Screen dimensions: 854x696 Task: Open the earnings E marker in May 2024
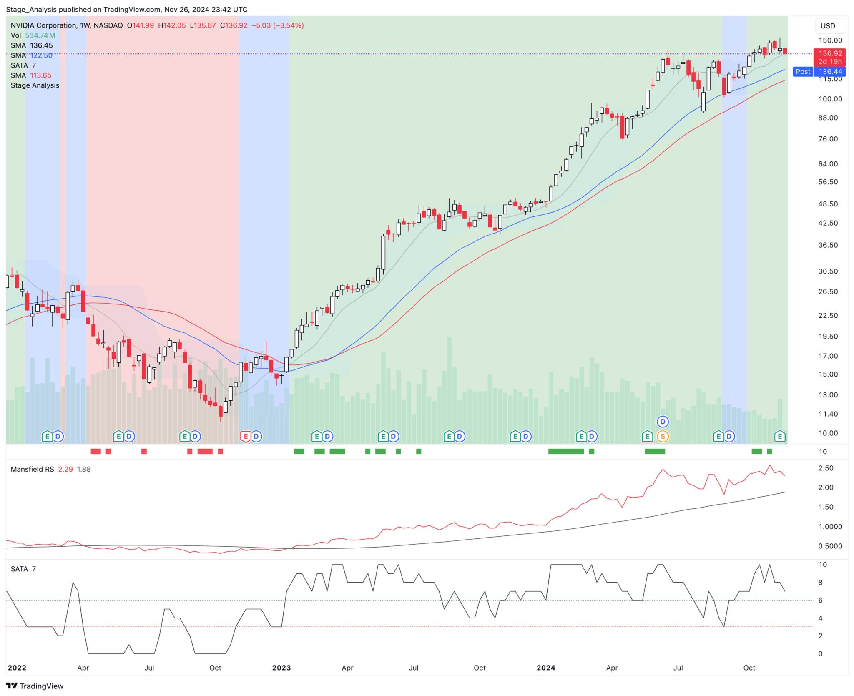pyautogui.click(x=647, y=437)
